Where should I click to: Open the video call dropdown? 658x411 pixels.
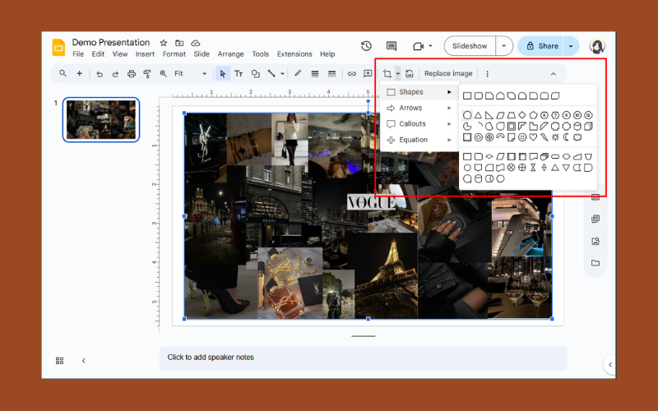coord(430,46)
